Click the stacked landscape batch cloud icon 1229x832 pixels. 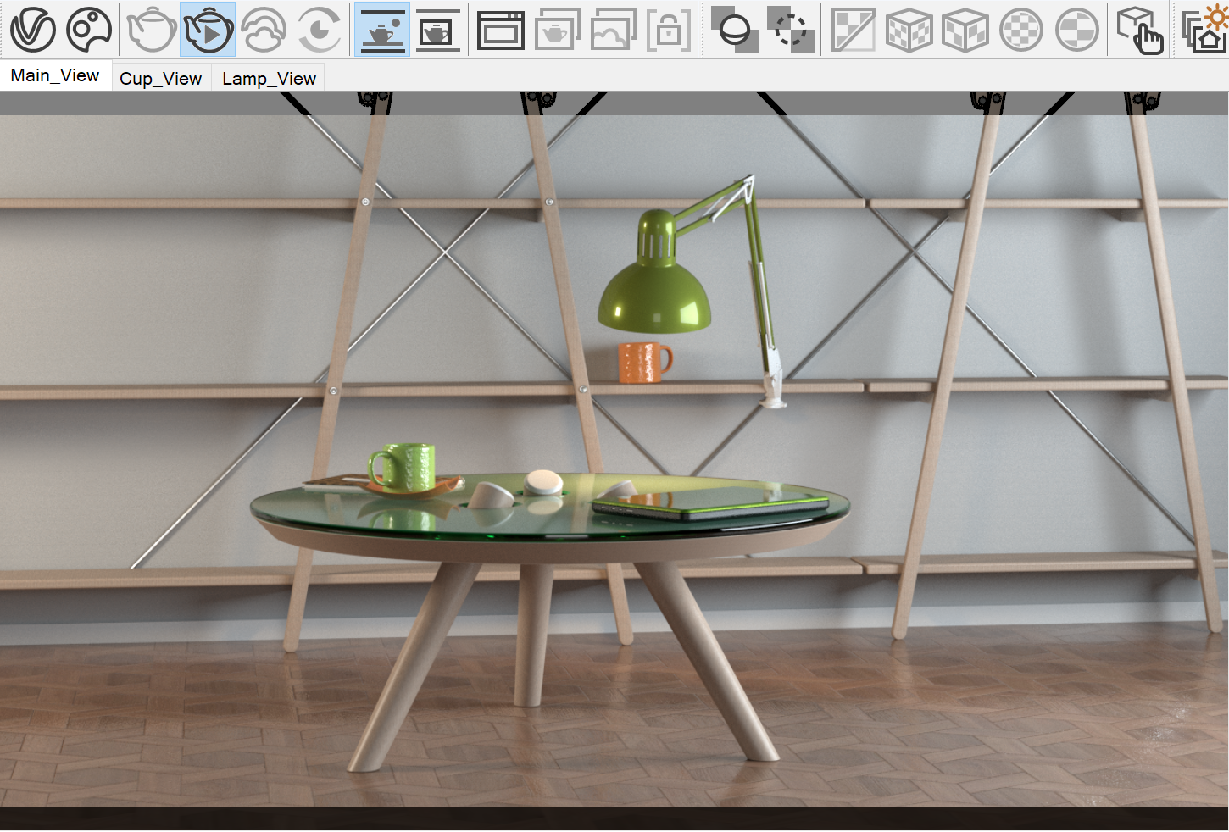pos(613,30)
